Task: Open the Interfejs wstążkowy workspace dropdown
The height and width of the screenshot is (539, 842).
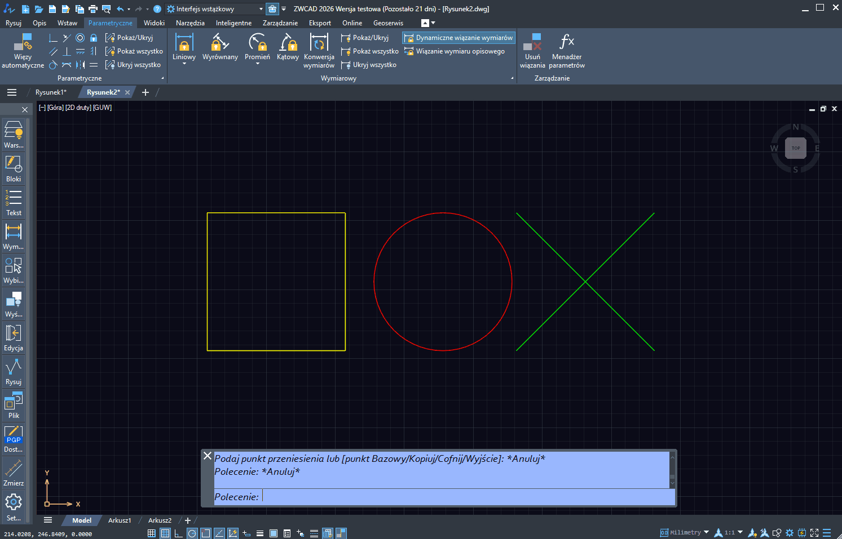Action: 261,9
